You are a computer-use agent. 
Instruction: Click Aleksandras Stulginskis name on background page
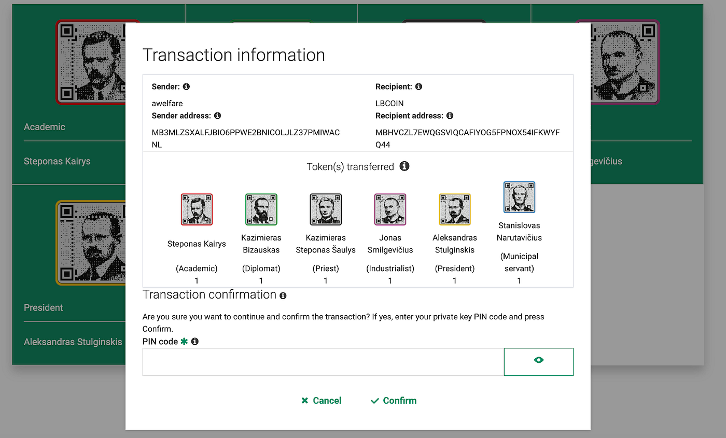click(73, 342)
